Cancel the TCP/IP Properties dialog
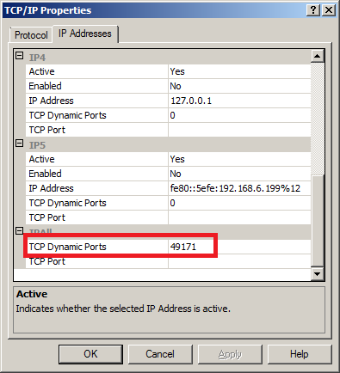The height and width of the screenshot is (373, 340). [160, 354]
